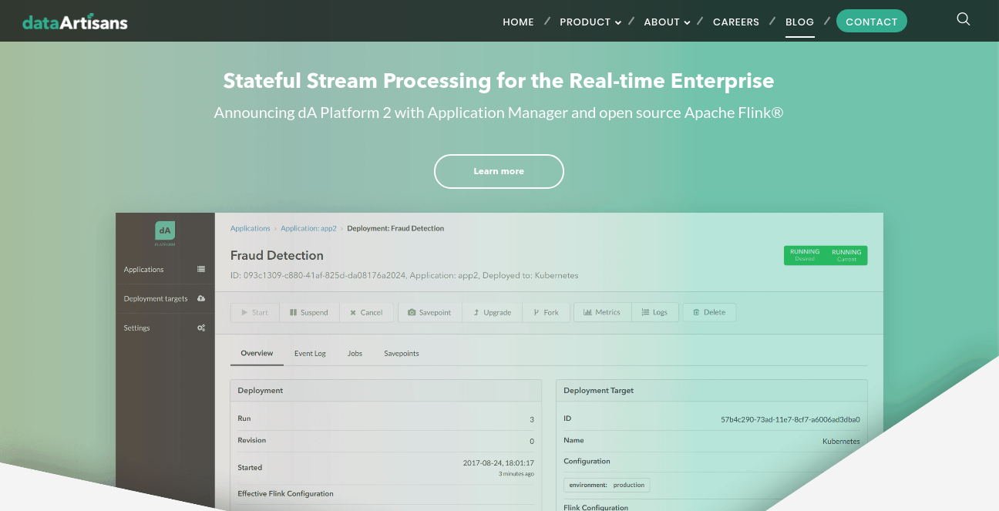Screen dimensions: 999x511
Task: Click the Application: app2 breadcrumb link
Action: [308, 228]
